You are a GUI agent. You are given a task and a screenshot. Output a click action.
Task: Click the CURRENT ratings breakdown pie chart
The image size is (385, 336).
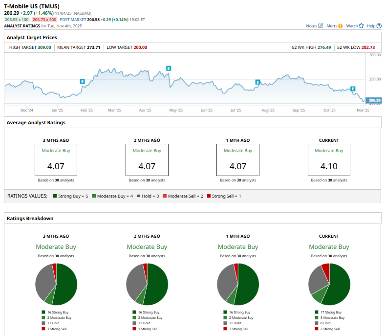(329, 284)
